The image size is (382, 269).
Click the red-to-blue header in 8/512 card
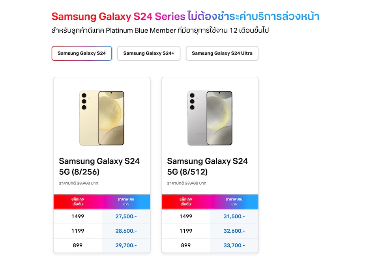(210, 202)
